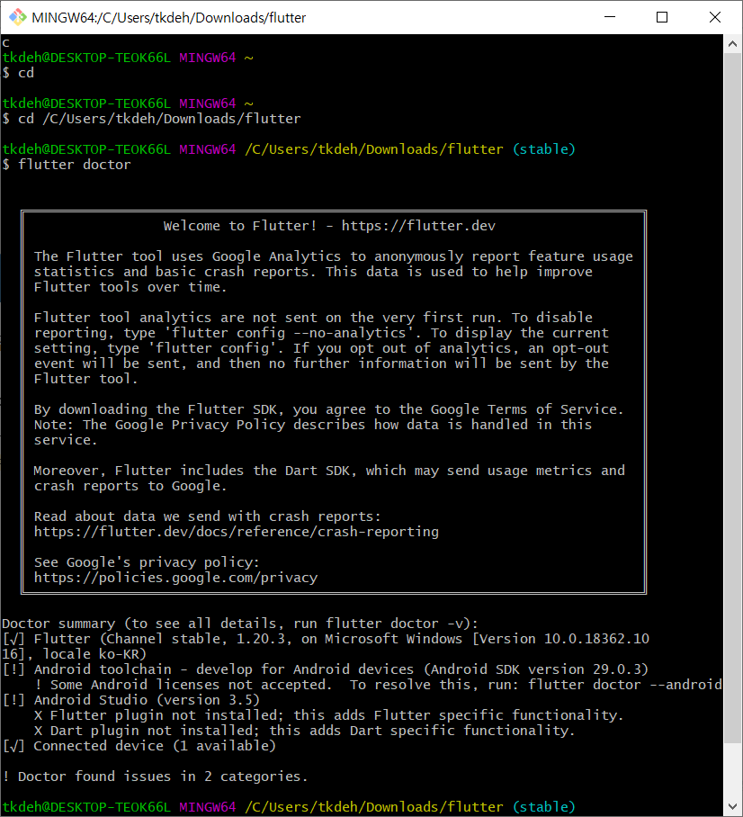
Task: Click 'Flutter tools over time.' text
Action: click(130, 287)
